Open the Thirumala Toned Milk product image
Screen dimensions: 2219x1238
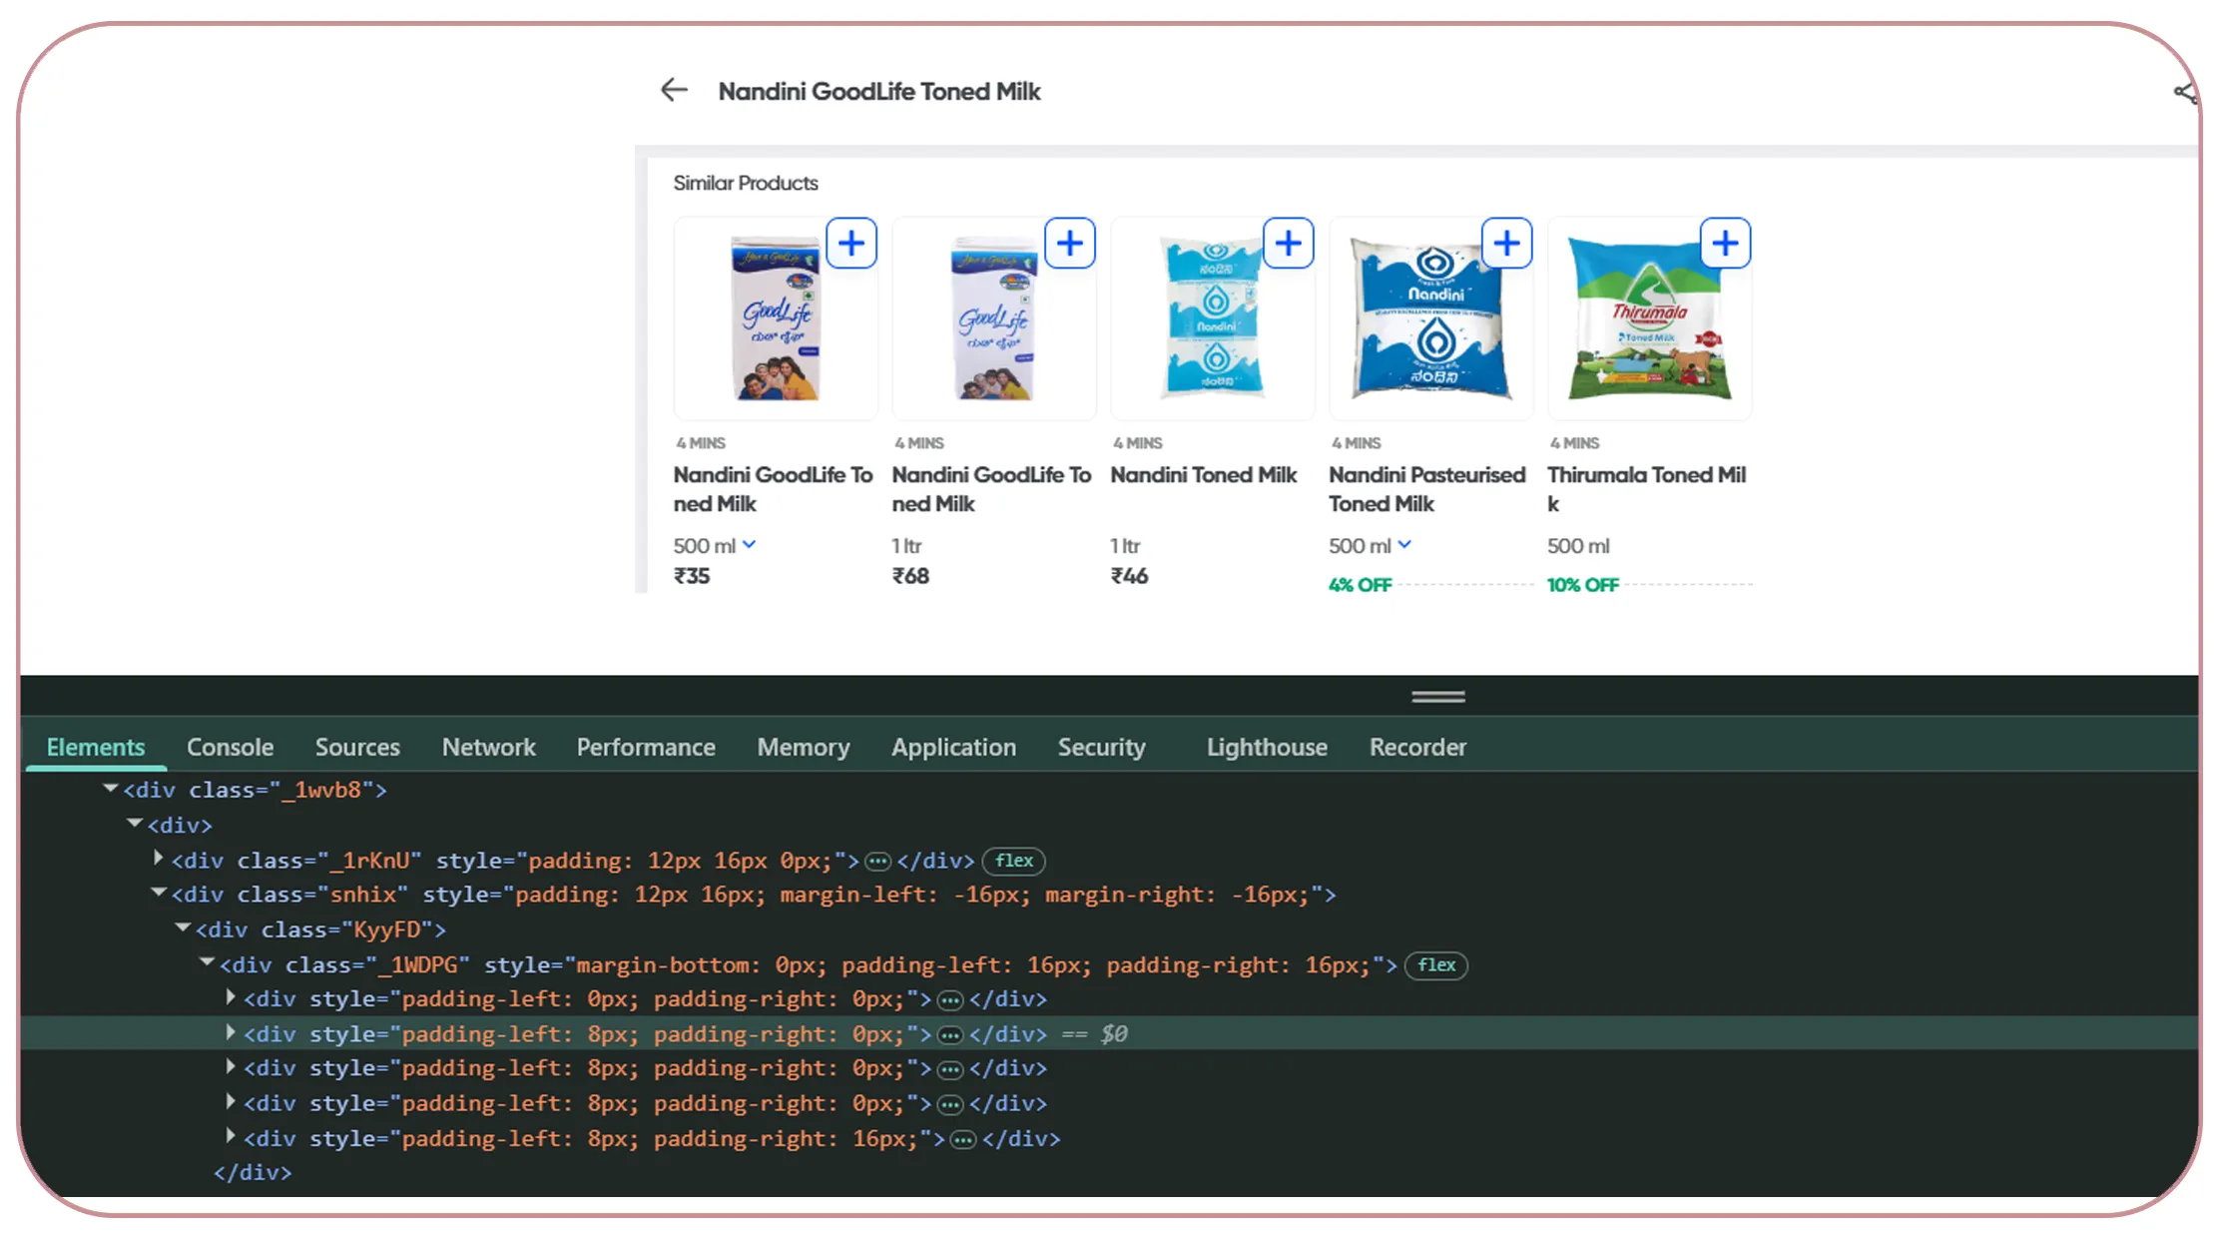[1650, 319]
